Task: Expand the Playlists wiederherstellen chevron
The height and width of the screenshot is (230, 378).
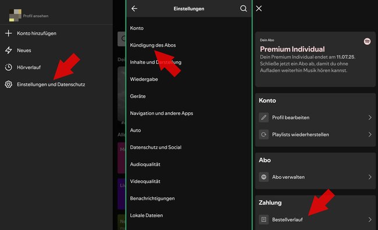Action: coord(370,135)
